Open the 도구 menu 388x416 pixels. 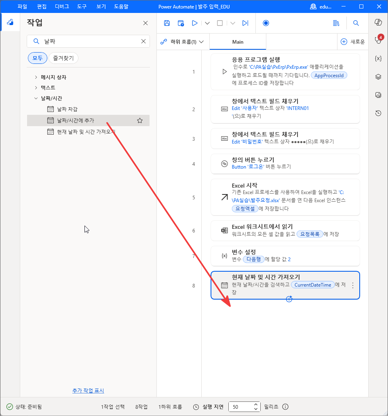tap(82, 6)
